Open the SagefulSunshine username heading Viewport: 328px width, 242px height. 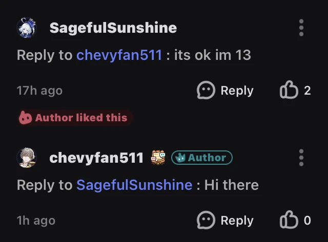tap(113, 28)
